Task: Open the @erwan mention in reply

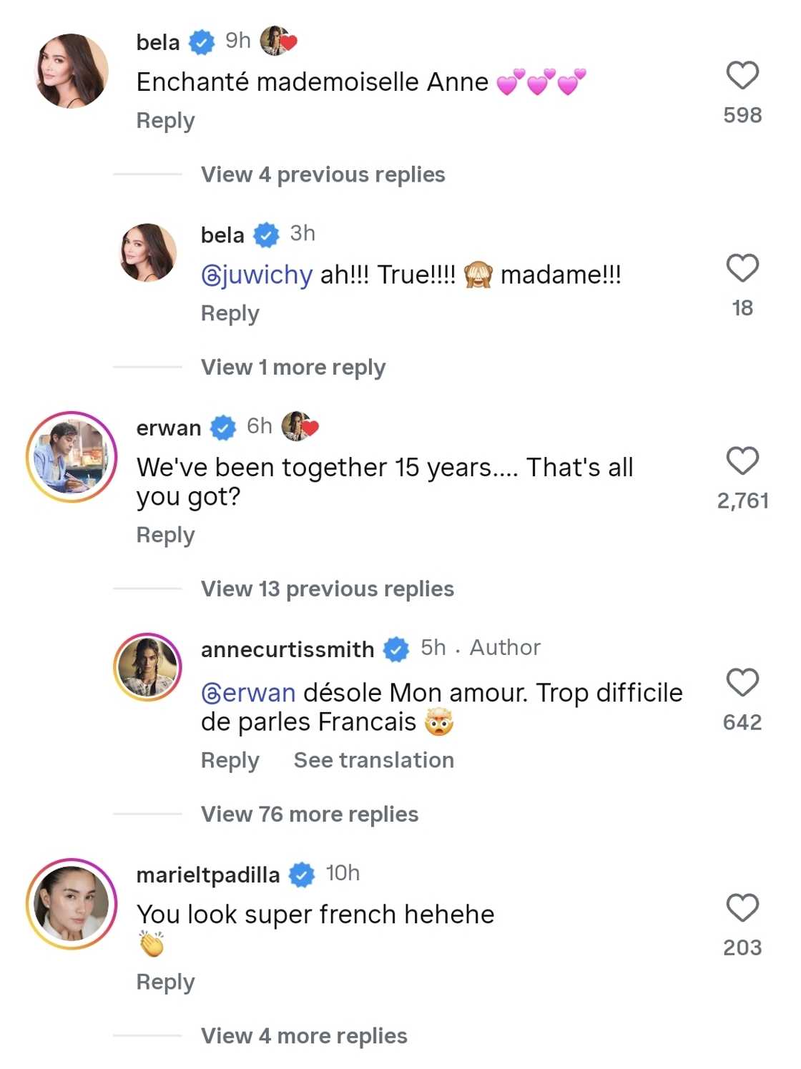Action: (248, 693)
